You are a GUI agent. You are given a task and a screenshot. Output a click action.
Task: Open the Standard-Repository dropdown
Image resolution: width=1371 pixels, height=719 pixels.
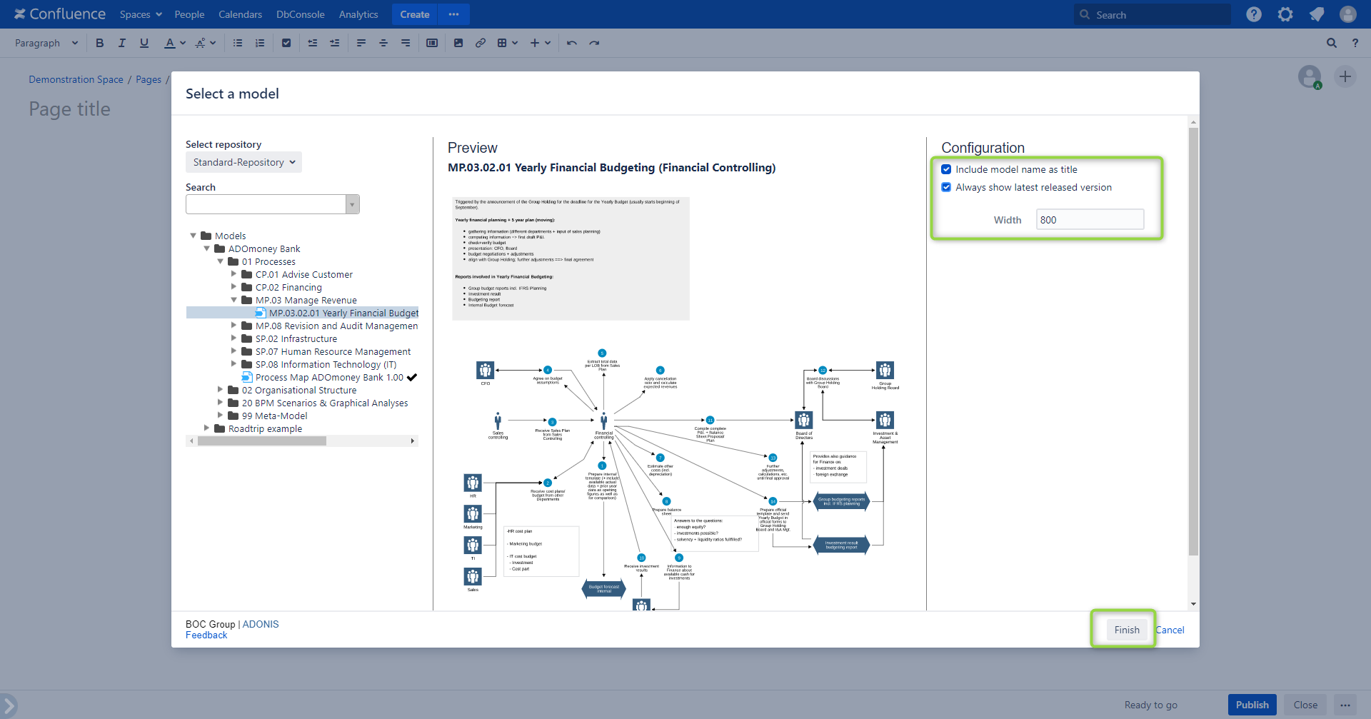(x=243, y=162)
